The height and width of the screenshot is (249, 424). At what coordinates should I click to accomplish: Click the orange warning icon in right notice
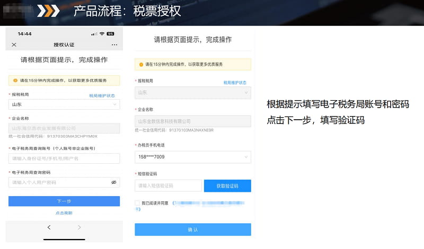coord(142,64)
